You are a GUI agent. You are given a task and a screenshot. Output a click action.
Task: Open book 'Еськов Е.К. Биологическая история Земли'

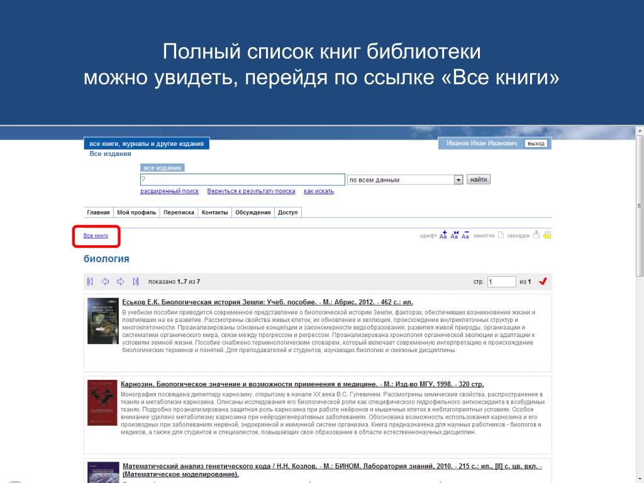click(267, 302)
